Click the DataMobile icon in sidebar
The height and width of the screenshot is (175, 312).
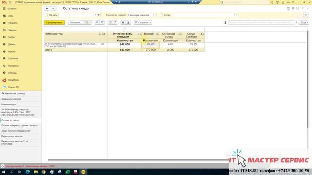pyautogui.click(x=4, y=80)
